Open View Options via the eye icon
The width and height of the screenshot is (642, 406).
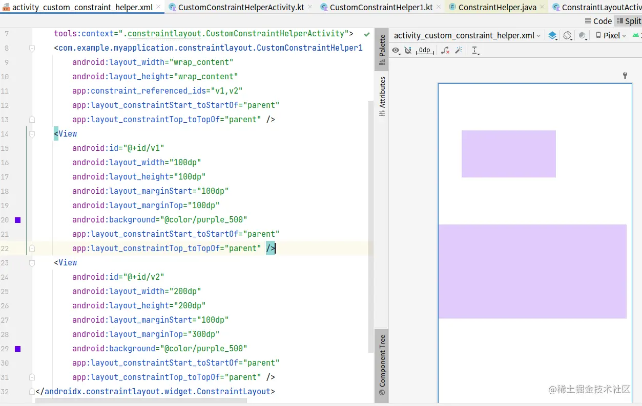point(396,50)
